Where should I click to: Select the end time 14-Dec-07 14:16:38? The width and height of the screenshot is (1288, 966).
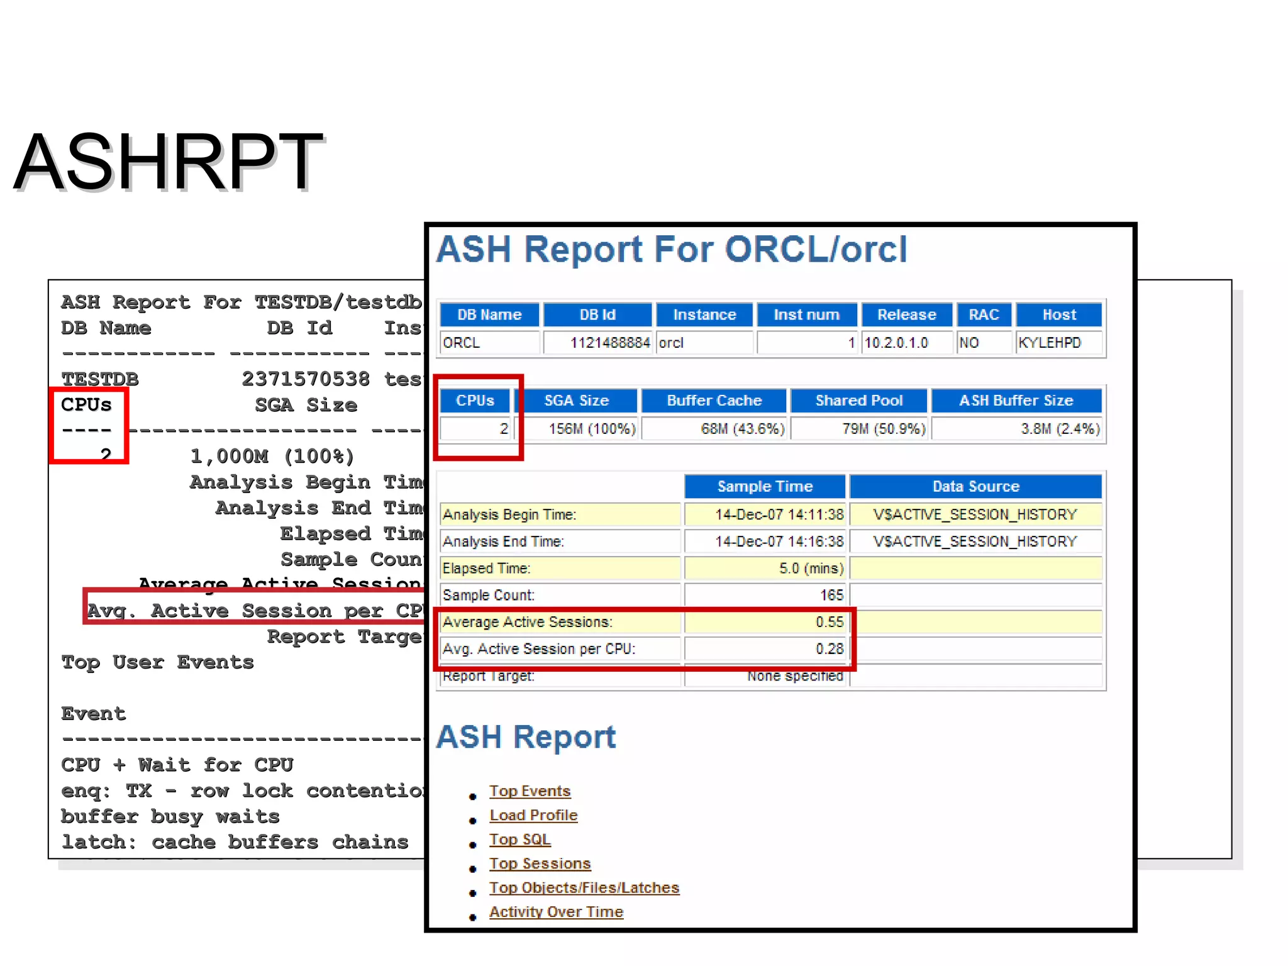tap(765, 541)
